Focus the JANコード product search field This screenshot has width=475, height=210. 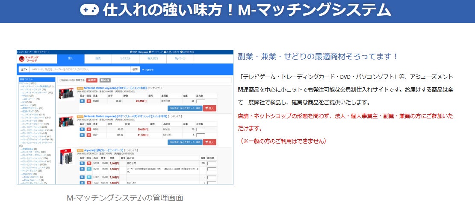[80, 69]
